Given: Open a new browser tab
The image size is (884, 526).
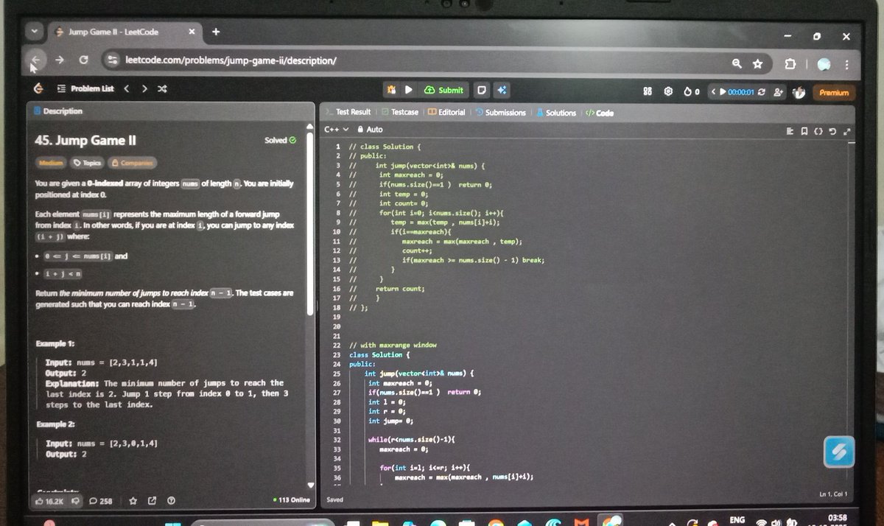Looking at the screenshot, I should pos(216,32).
